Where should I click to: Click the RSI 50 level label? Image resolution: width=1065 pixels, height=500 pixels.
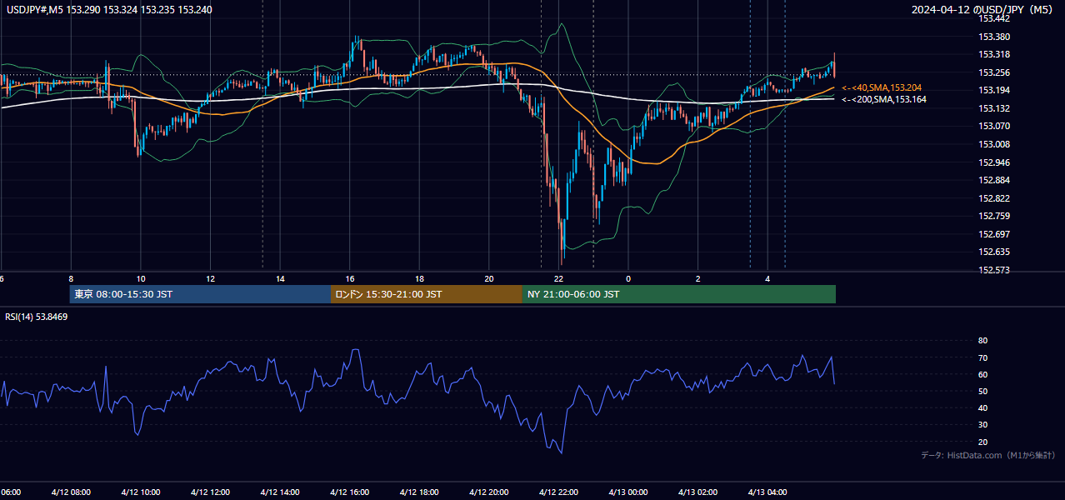point(982,391)
